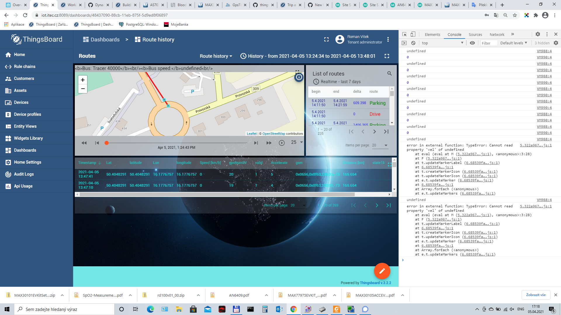Jump to start of route playback
Viewport: 561px width, 315px height.
click(x=97, y=143)
